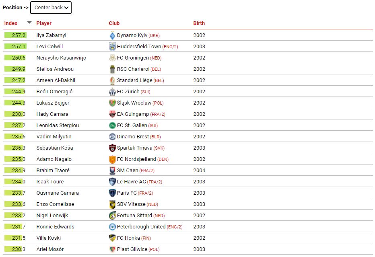Screen dimensions: 375x257
Task: Open the Paris FC club link
Action: pos(127,193)
